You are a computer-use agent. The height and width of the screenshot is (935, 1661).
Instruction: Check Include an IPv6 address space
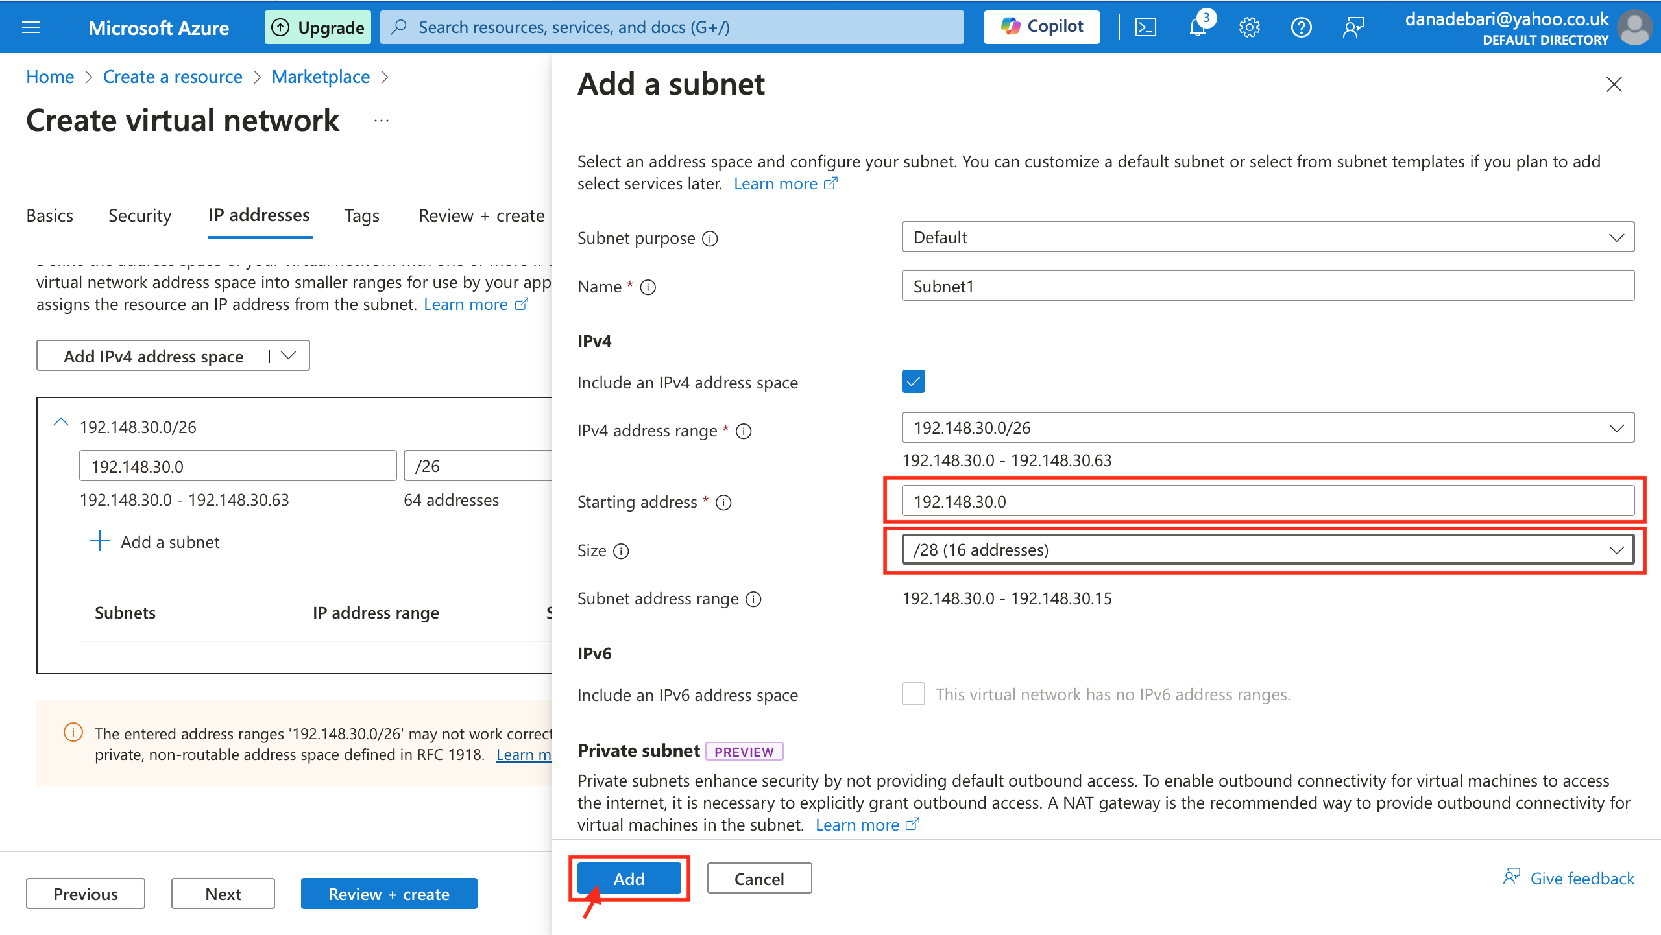point(913,694)
